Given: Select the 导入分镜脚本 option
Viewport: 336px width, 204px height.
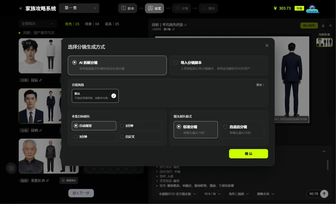Looking at the screenshot, I should [x=219, y=65].
